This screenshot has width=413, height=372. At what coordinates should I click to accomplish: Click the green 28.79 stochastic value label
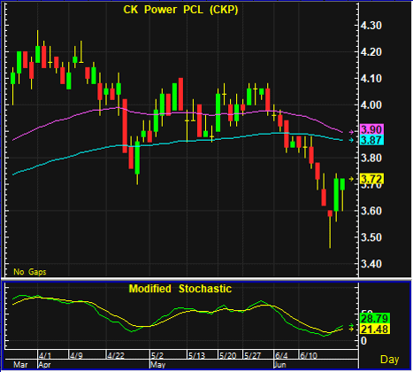tap(375, 319)
